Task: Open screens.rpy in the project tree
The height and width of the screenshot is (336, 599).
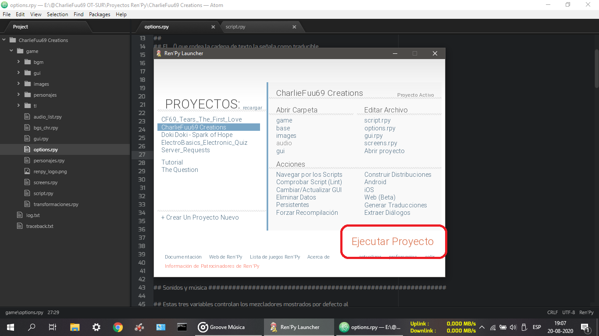Action: pos(45,182)
